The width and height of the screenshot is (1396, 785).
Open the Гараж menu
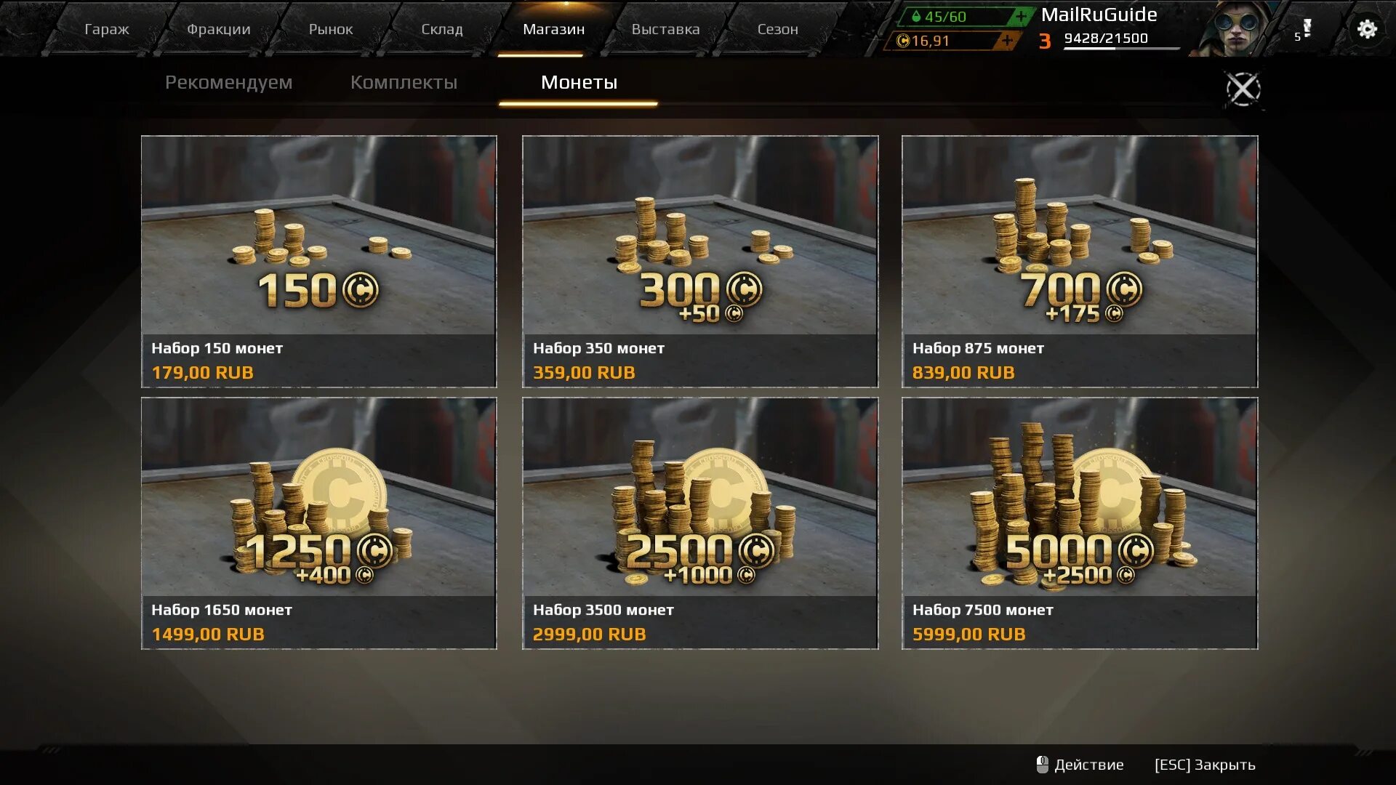point(106,29)
